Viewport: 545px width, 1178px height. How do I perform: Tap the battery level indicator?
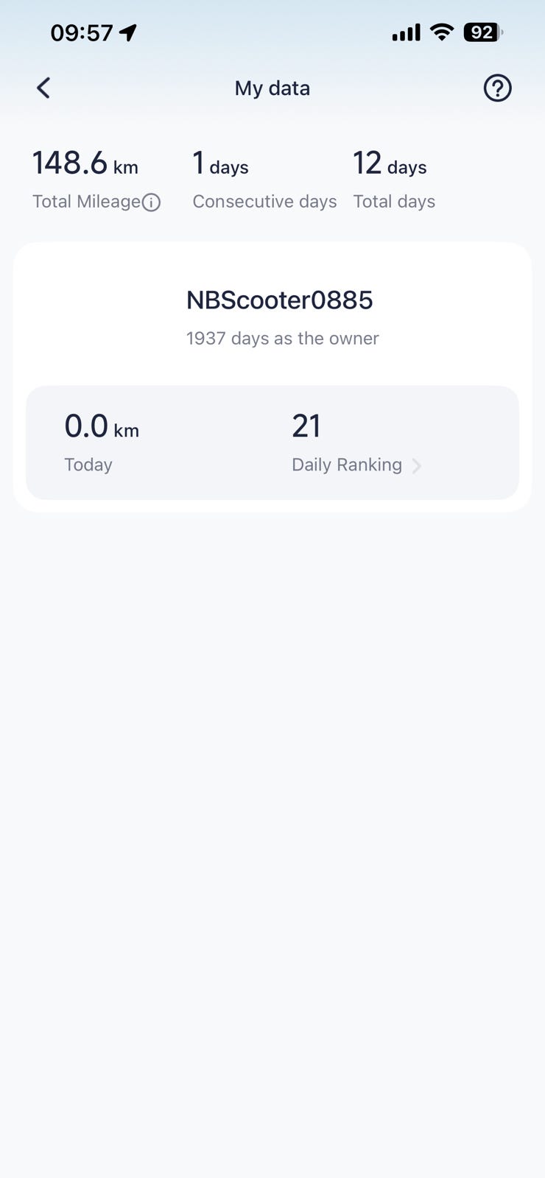click(483, 32)
